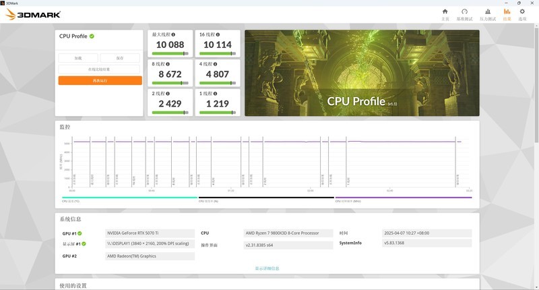Viewport: 539px width, 290px height.
Task: Click the 3DMark logo in header
Action: click(33, 14)
